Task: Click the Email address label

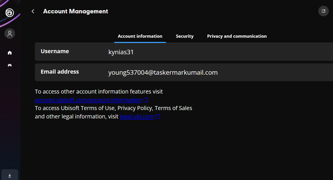Action: [60, 72]
